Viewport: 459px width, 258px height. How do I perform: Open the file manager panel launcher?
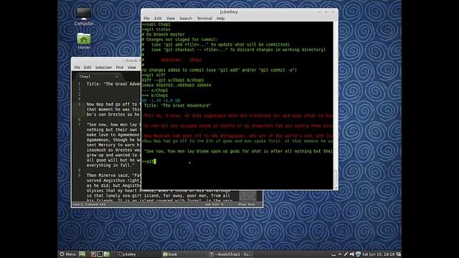tap(107, 254)
